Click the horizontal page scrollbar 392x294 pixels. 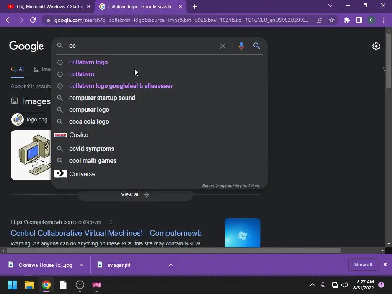pos(174,250)
